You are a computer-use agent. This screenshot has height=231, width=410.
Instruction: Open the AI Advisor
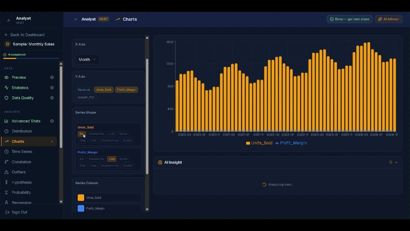pos(388,19)
